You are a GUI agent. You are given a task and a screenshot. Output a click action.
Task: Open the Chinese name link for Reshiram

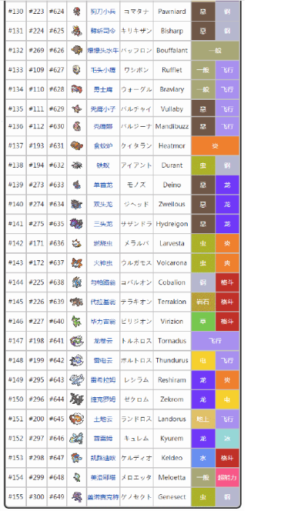tap(103, 380)
